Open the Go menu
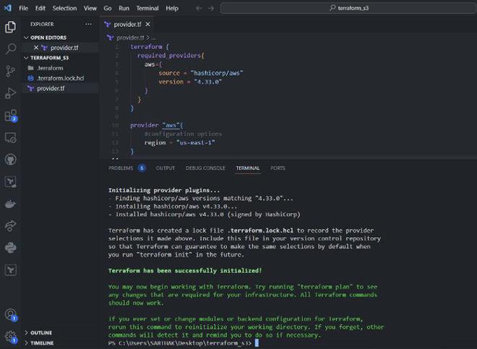Screen dimensions: 477x349 point(108,8)
